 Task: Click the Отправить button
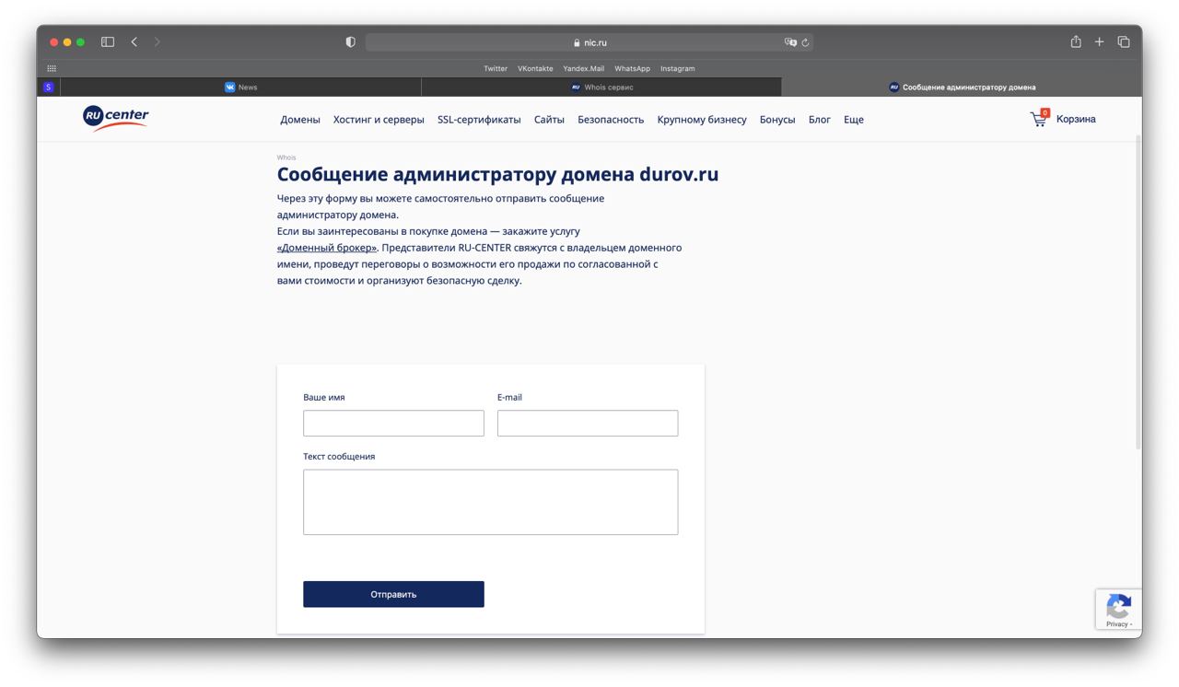[x=393, y=594]
